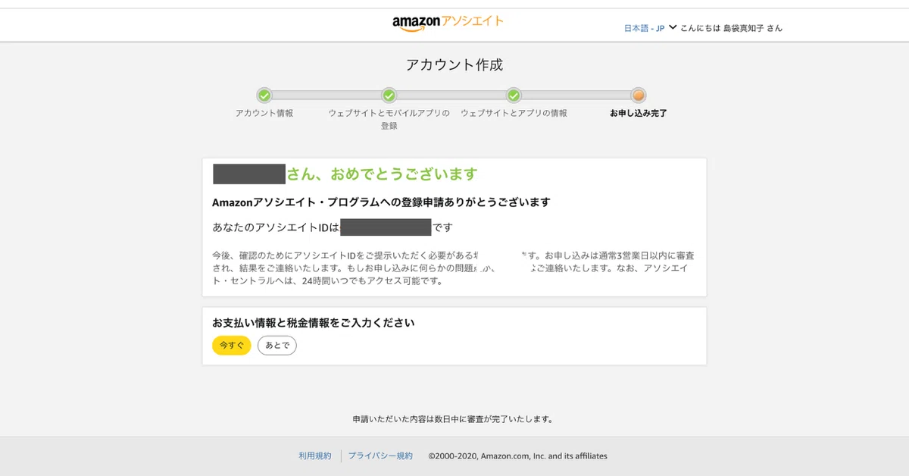Viewport: 909px width, 476px height.
Task: Click the orange step circle for お申し込み完了
Action: 639,96
